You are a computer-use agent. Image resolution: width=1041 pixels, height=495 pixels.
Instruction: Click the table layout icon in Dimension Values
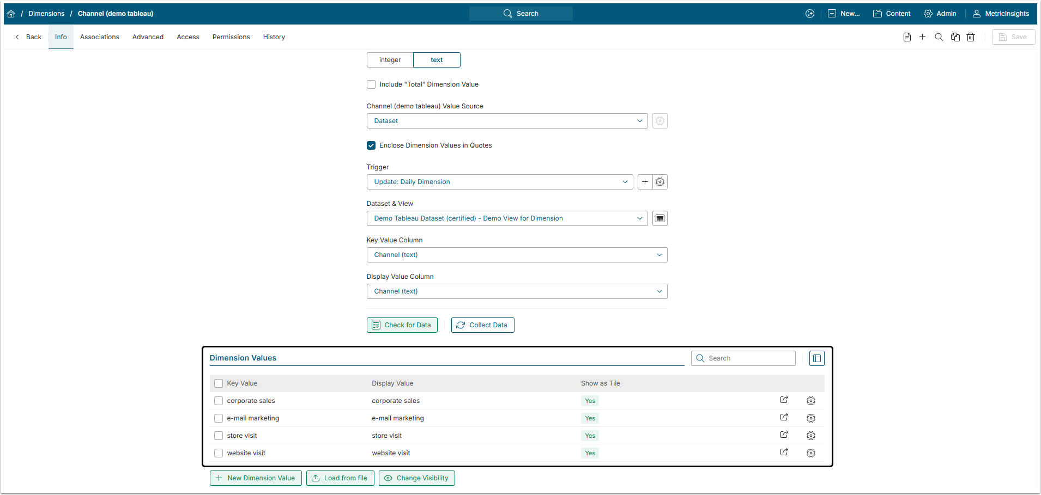click(816, 358)
